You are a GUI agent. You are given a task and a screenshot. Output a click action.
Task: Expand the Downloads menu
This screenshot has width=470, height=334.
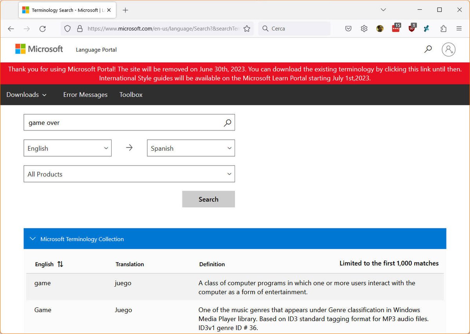(27, 95)
